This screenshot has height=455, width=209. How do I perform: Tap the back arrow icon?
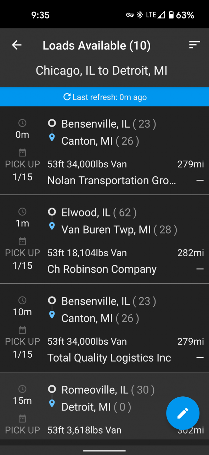point(17,45)
